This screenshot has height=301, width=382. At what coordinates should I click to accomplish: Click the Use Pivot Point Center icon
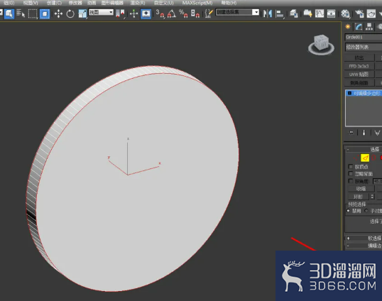[x=120, y=13]
